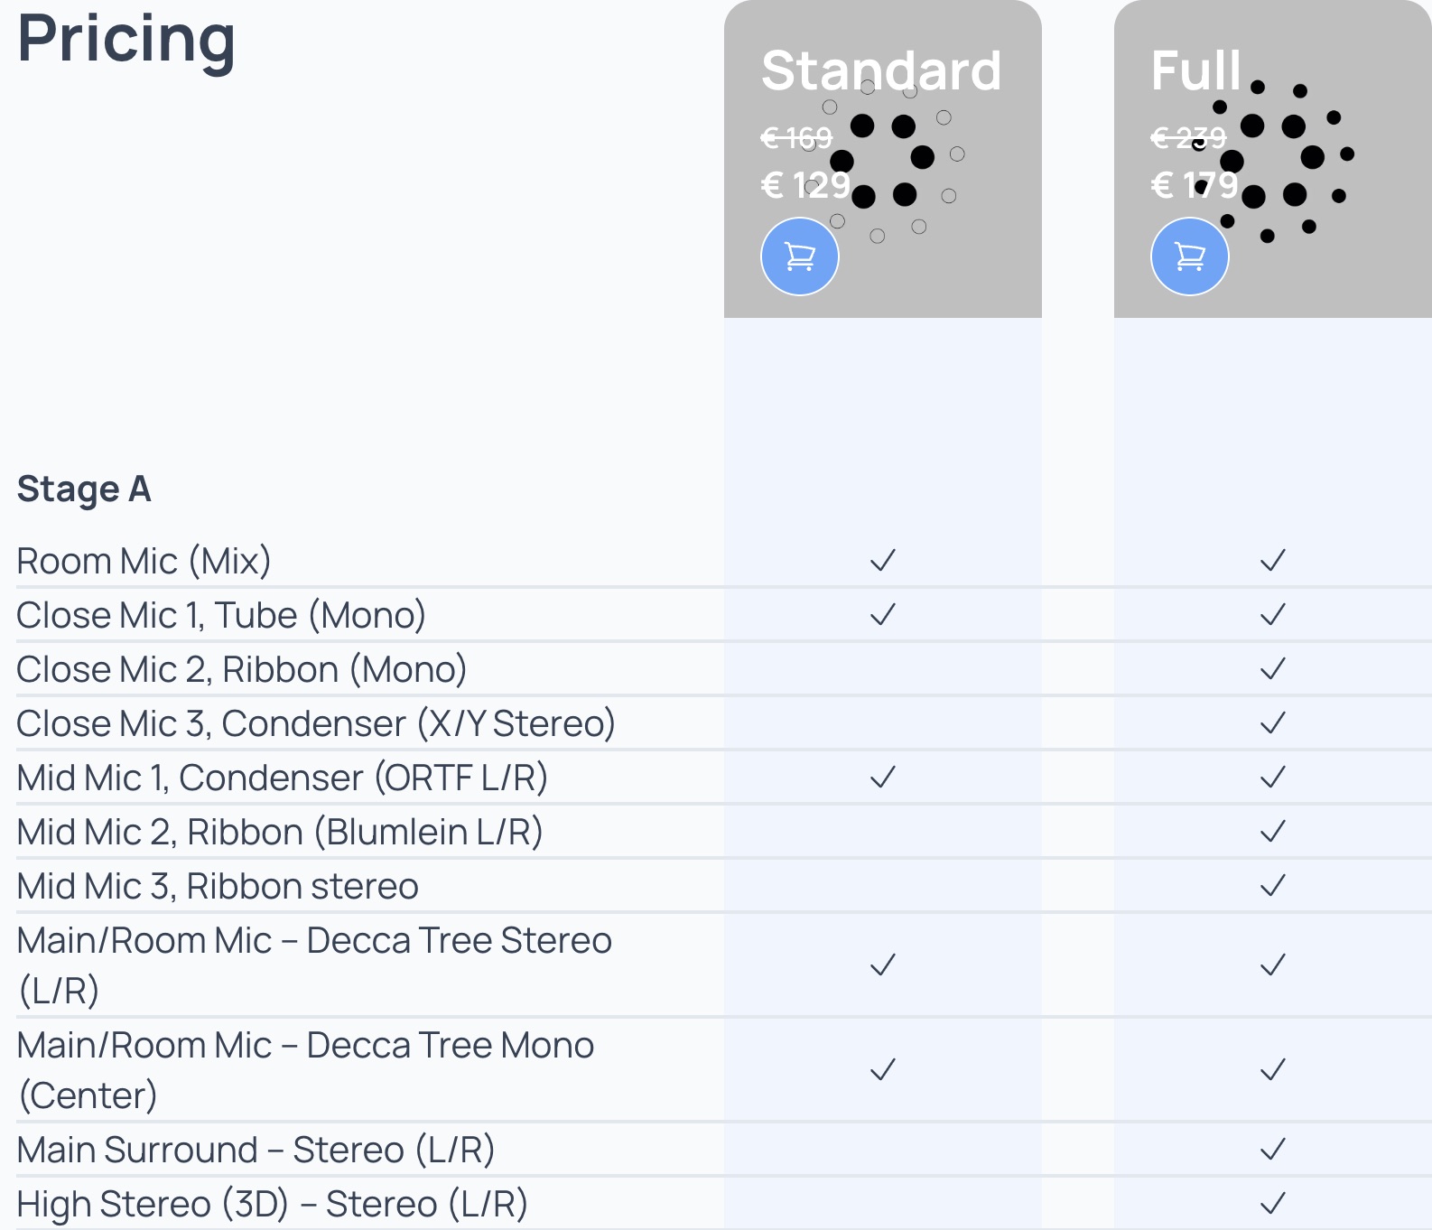Click Main Surround Stereo checkmark under Full
Image resolution: width=1432 pixels, height=1230 pixels.
tap(1273, 1150)
